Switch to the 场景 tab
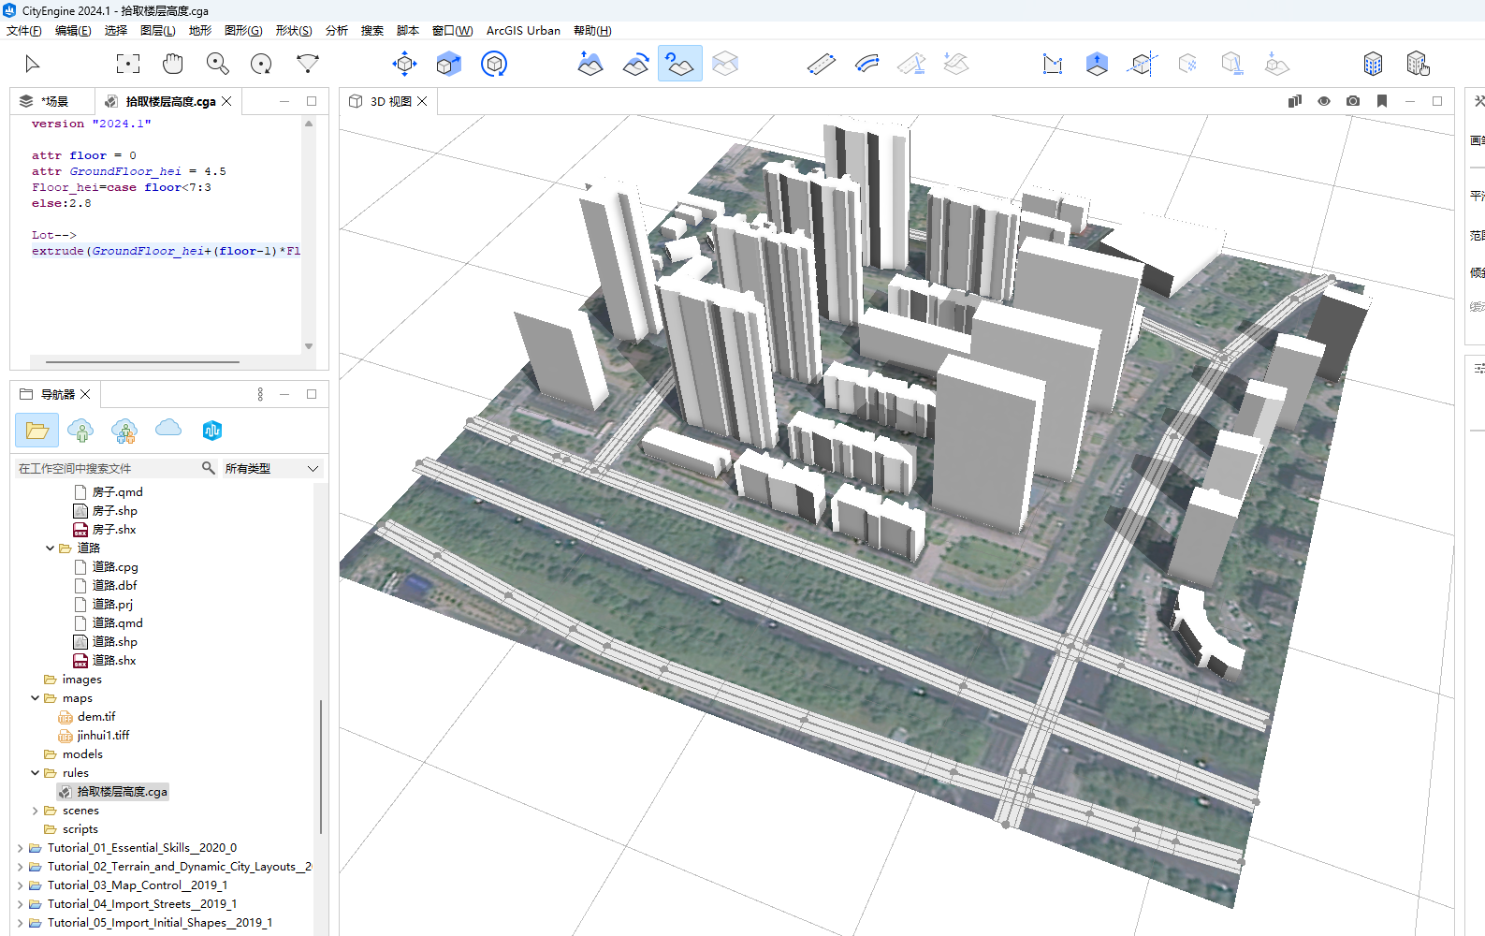Image resolution: width=1485 pixels, height=936 pixels. [54, 101]
